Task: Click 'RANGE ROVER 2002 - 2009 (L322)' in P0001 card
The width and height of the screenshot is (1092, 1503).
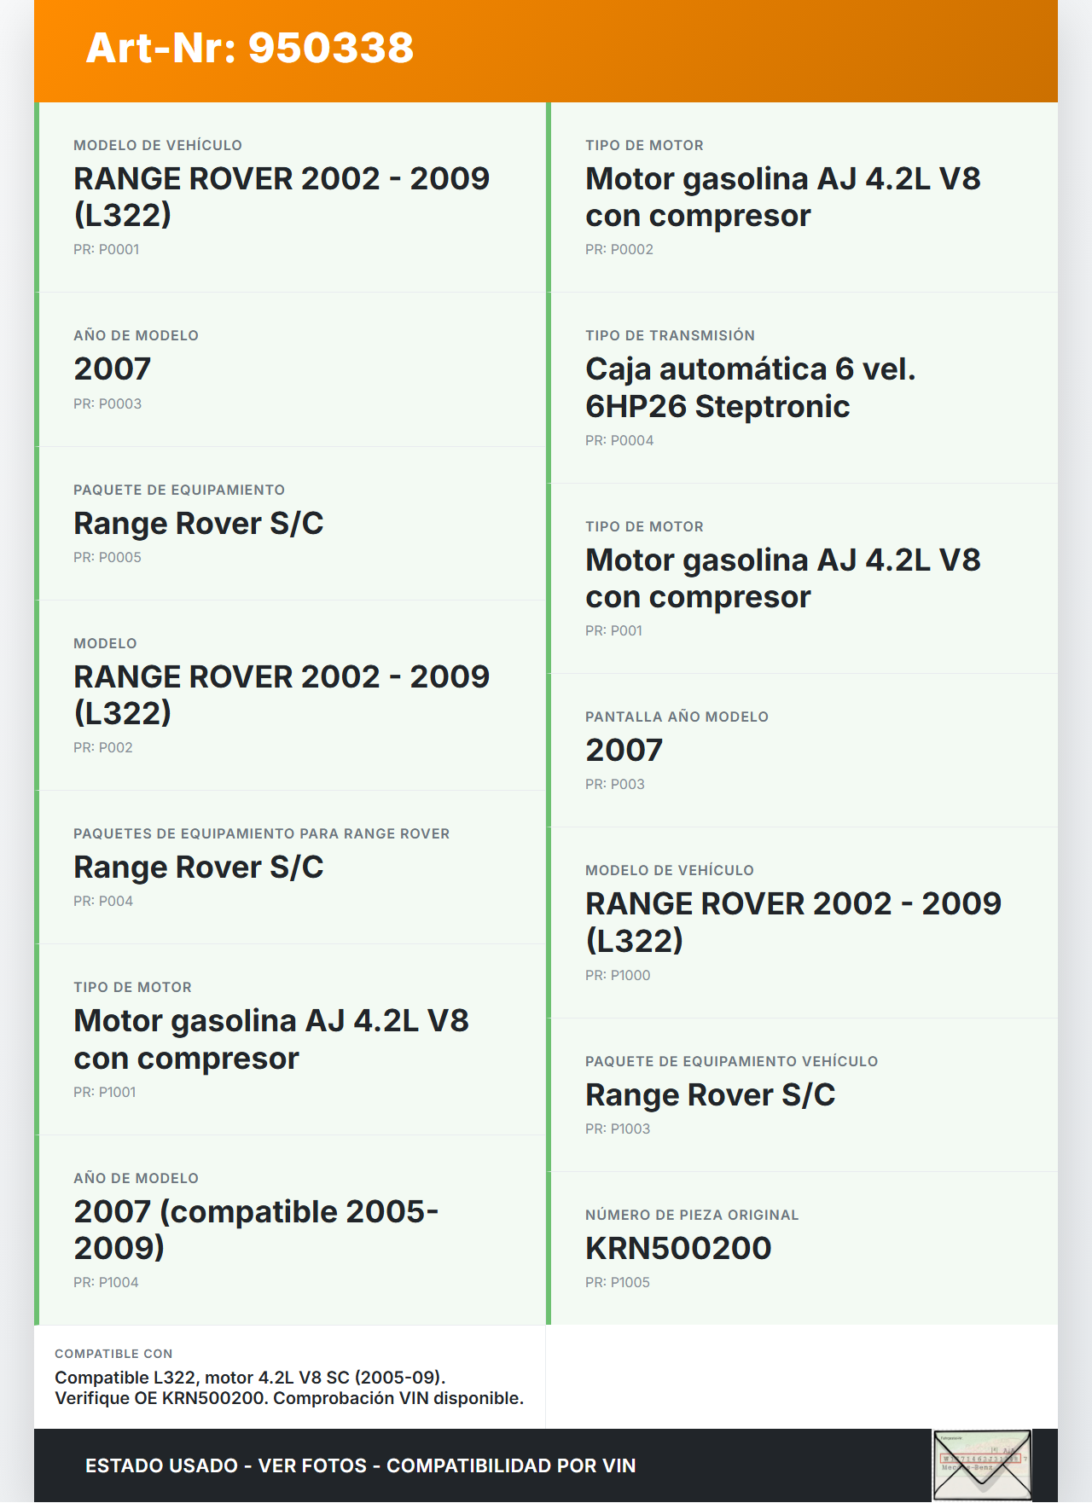Action: pyautogui.click(x=282, y=196)
